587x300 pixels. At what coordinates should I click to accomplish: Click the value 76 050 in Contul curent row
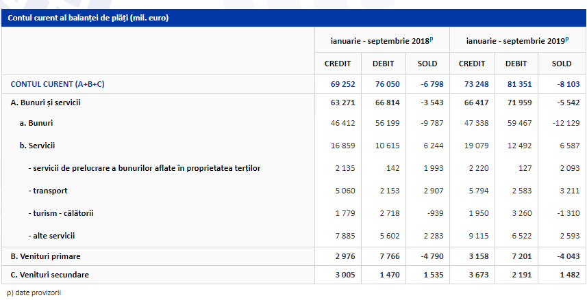[x=388, y=84]
